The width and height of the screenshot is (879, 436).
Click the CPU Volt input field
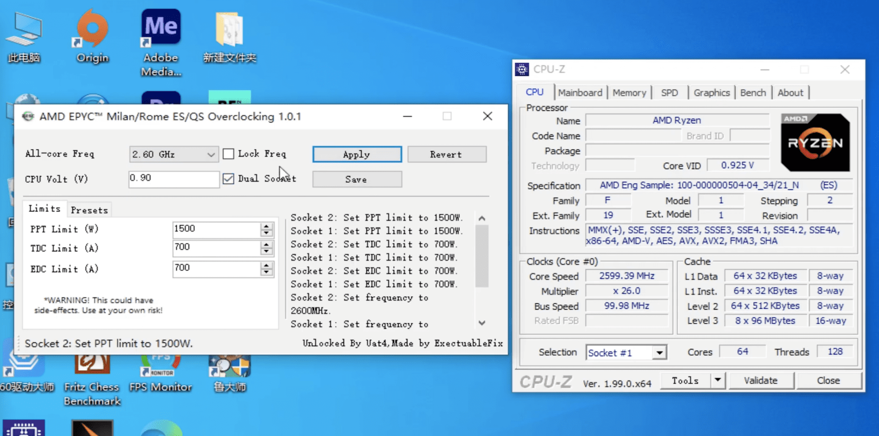(x=174, y=179)
